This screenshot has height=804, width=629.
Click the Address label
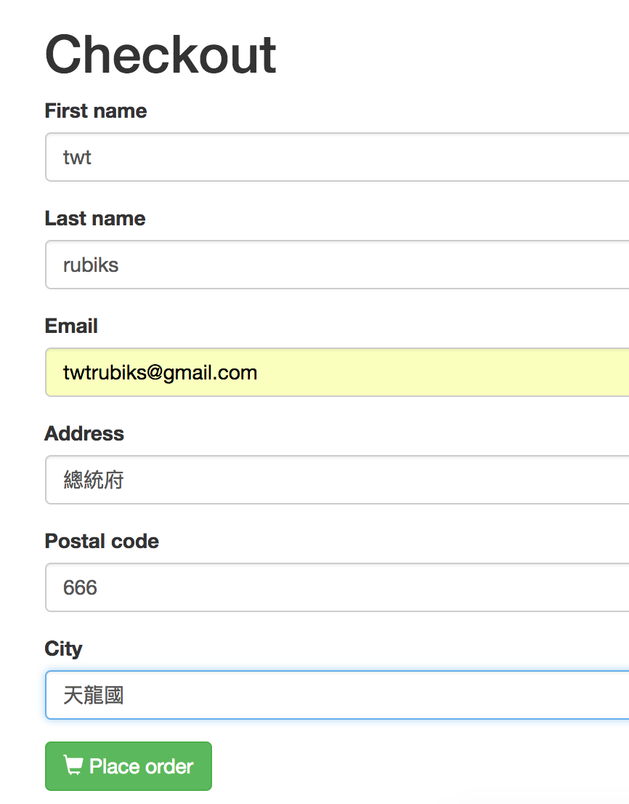(84, 434)
